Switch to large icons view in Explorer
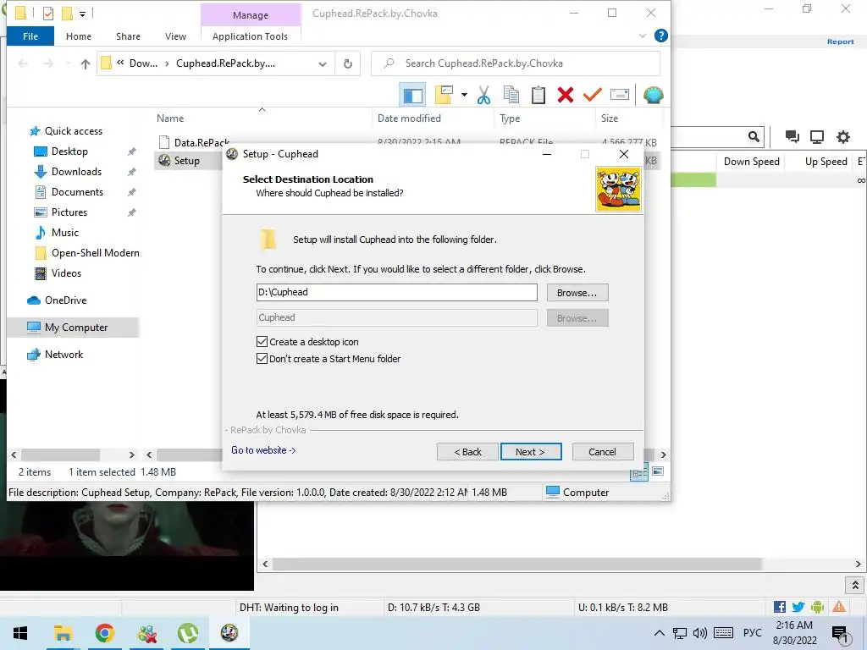 (657, 471)
